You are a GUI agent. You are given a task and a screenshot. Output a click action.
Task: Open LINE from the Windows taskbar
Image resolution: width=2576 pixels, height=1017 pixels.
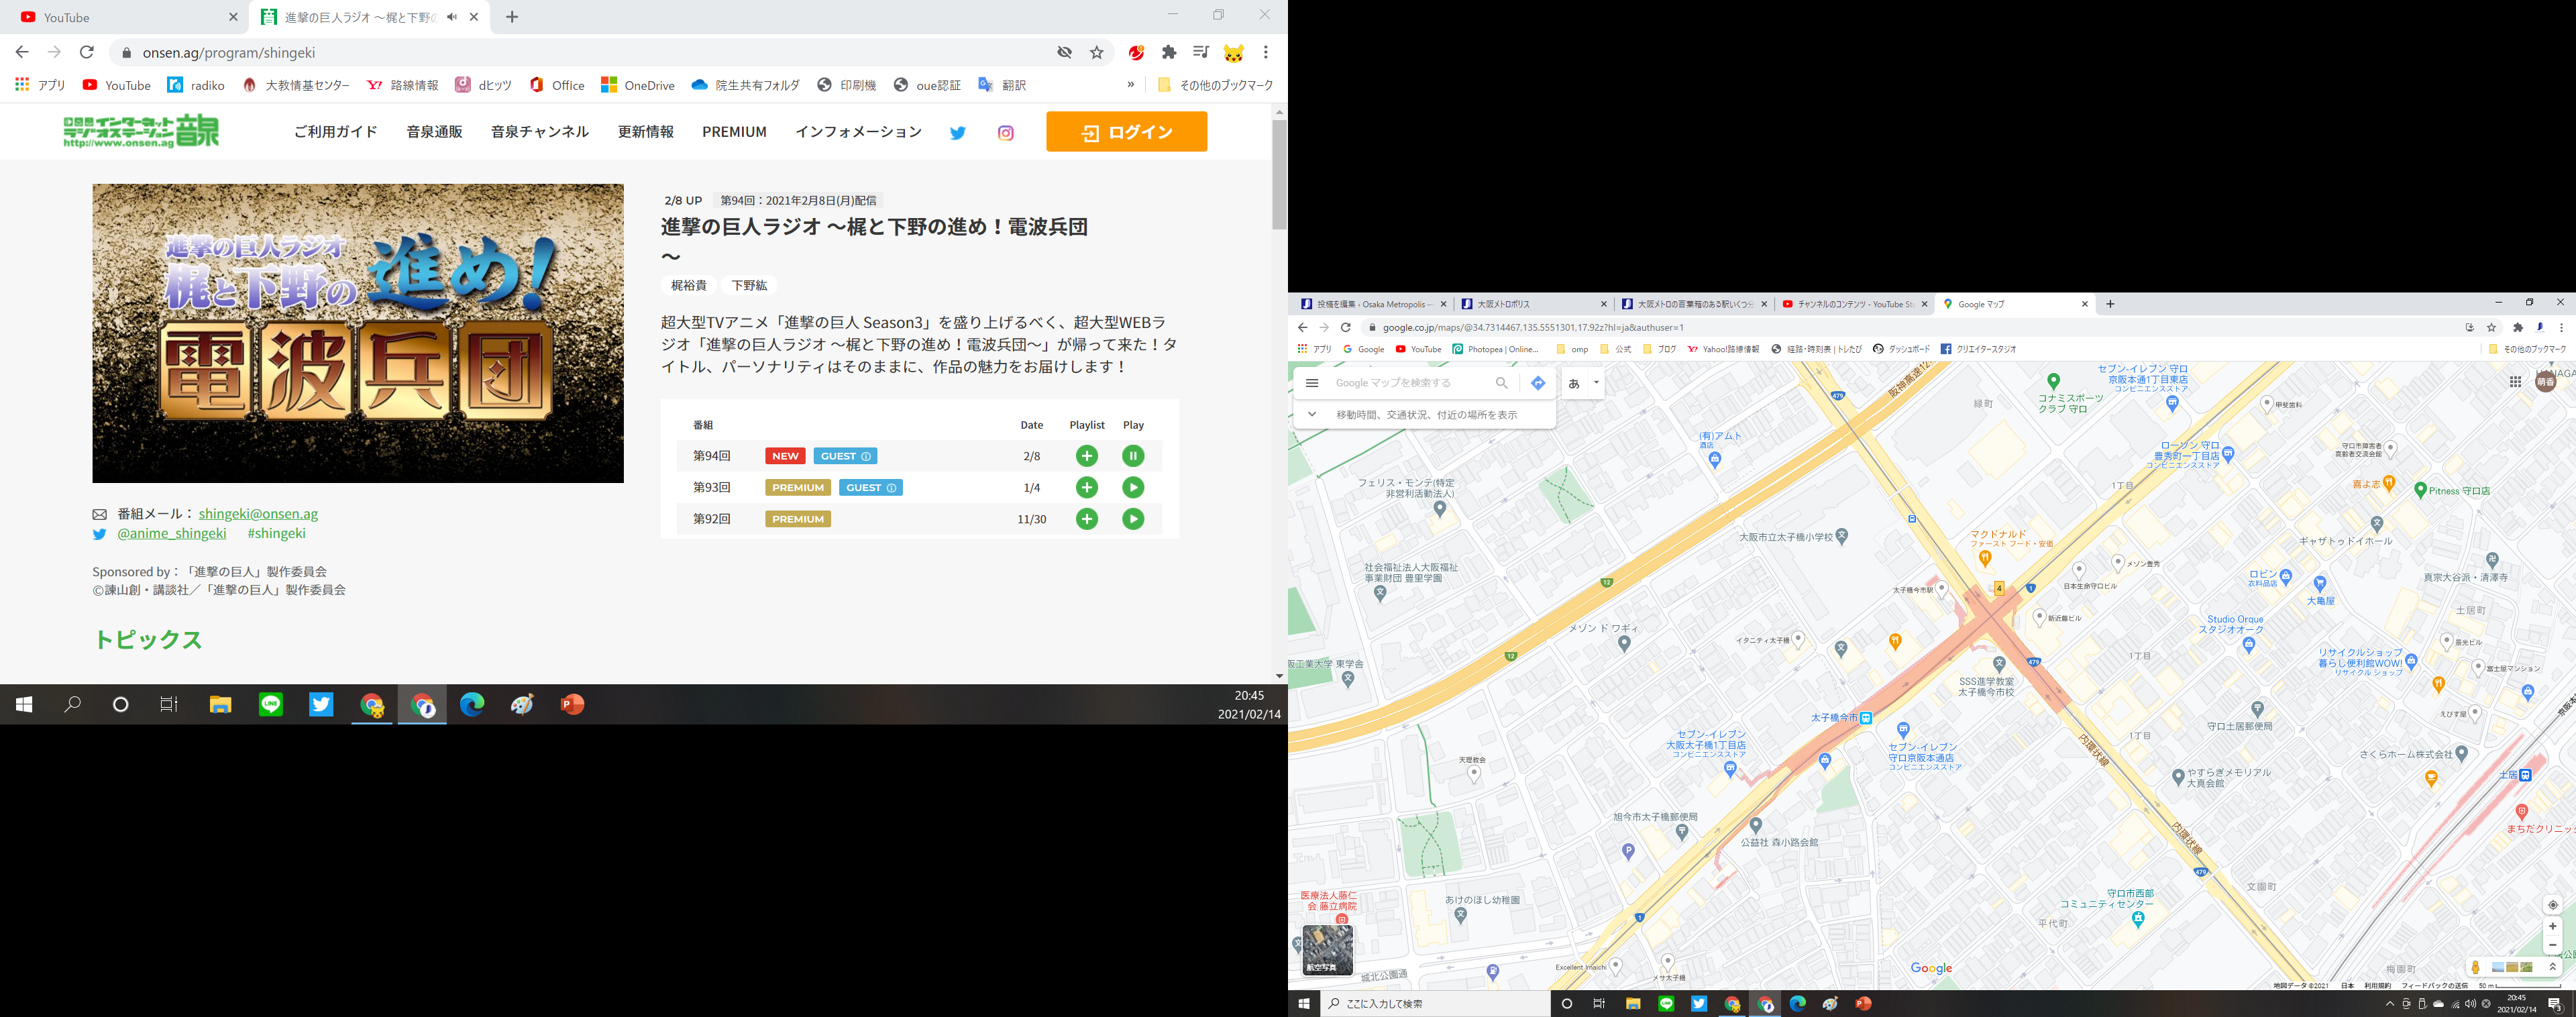(x=270, y=705)
